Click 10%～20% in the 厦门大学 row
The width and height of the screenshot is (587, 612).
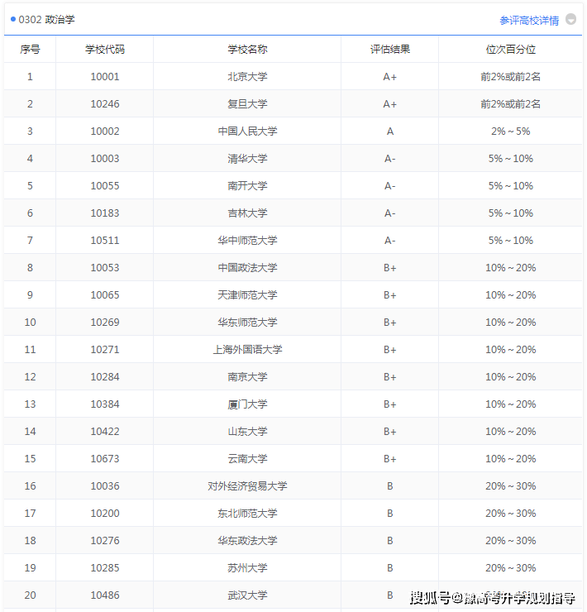pyautogui.click(x=510, y=404)
